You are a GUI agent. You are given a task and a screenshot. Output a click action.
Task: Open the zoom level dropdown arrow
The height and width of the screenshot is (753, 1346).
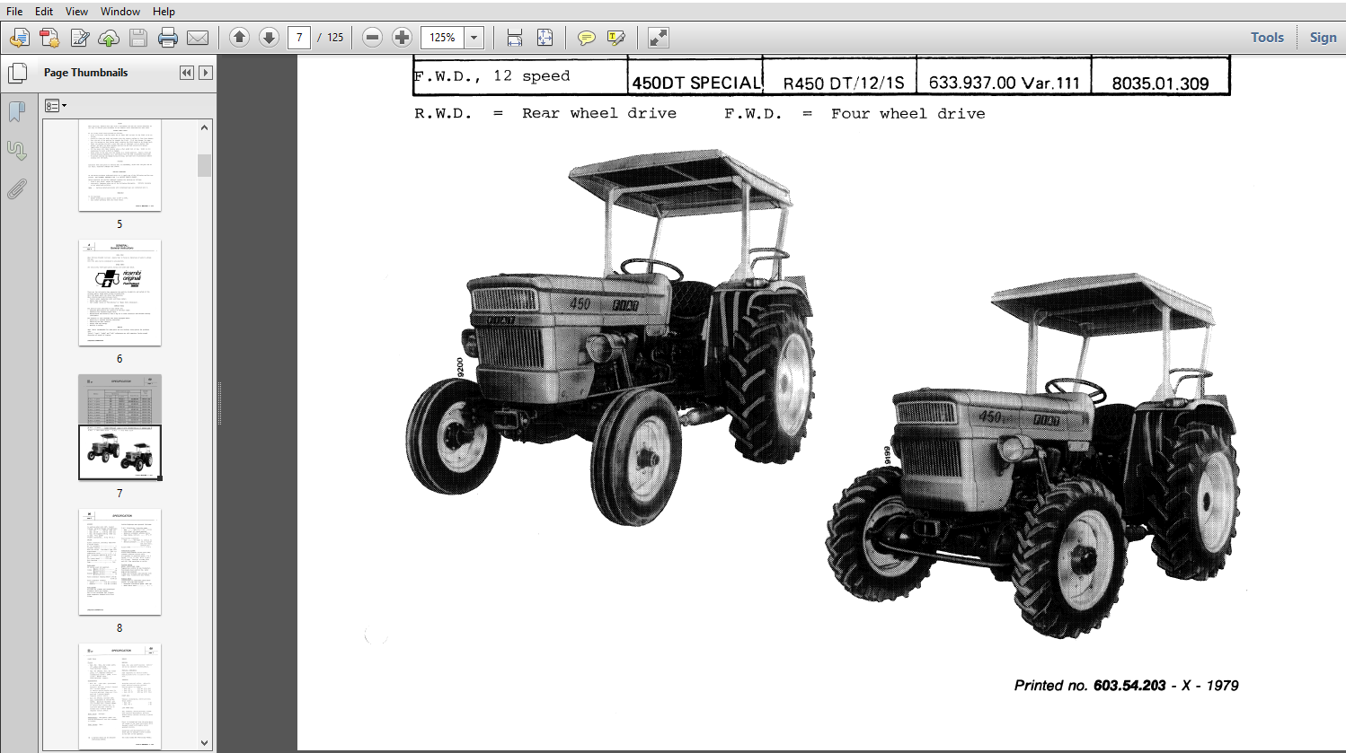(474, 38)
